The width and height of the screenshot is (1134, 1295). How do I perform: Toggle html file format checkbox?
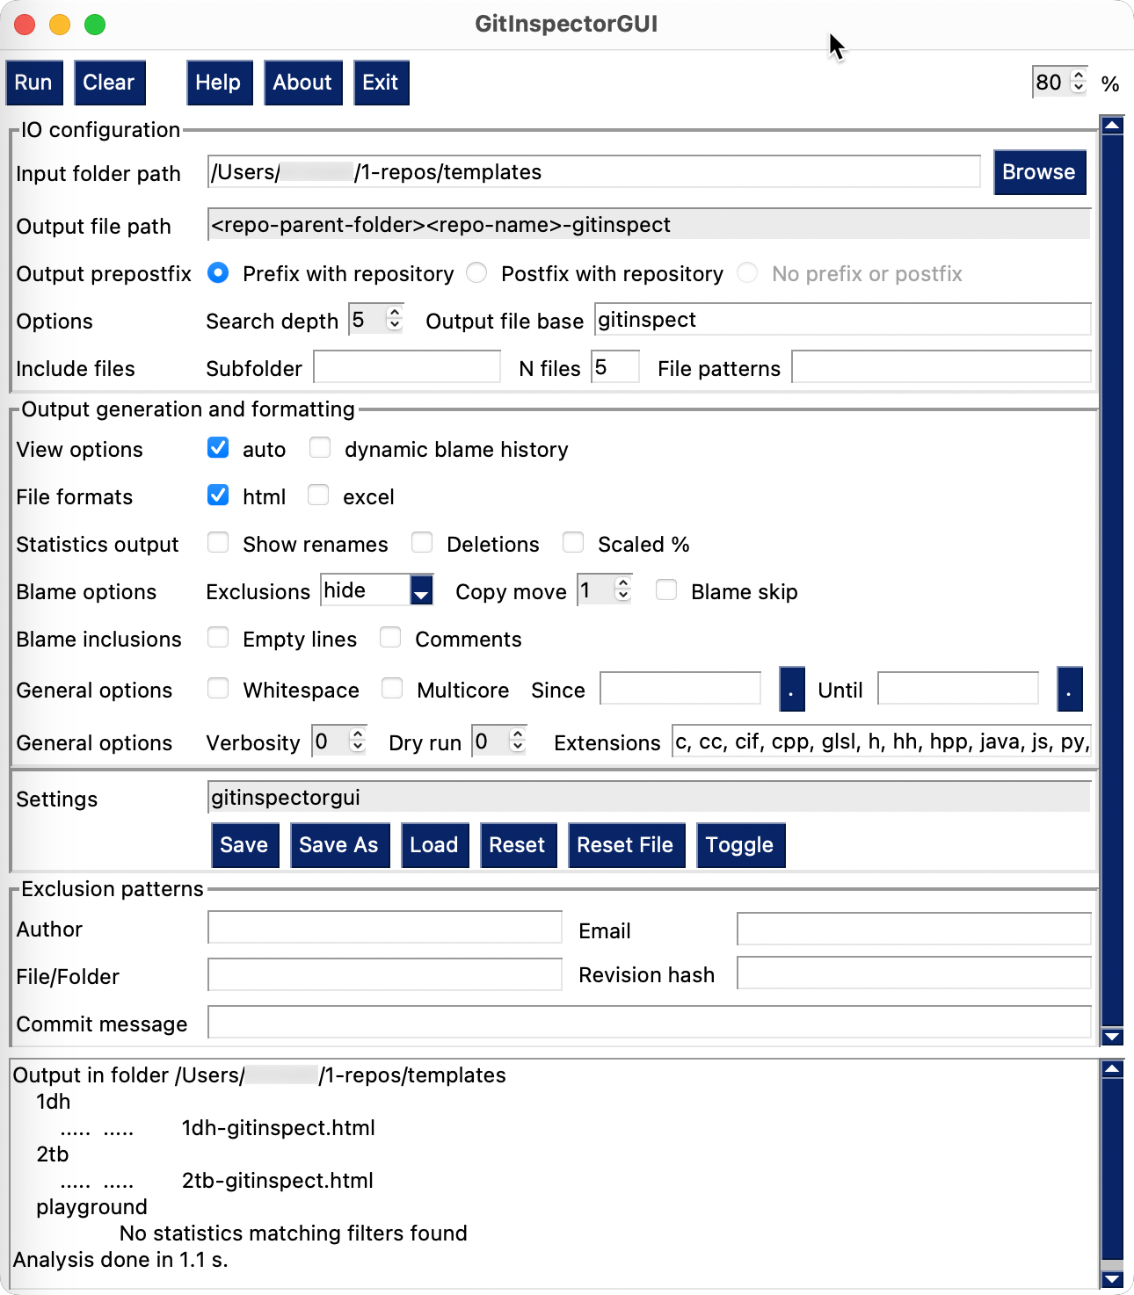tap(218, 496)
